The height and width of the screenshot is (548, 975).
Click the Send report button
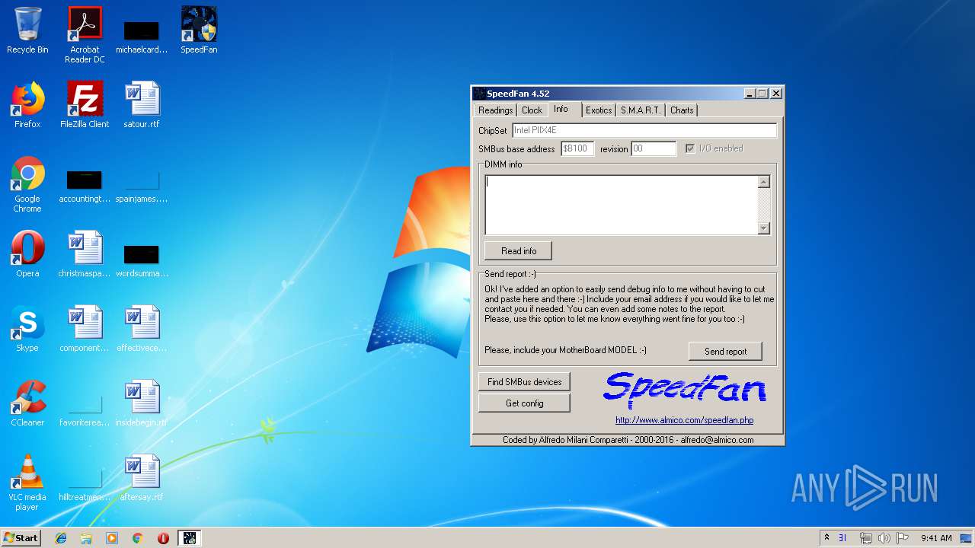click(x=725, y=352)
